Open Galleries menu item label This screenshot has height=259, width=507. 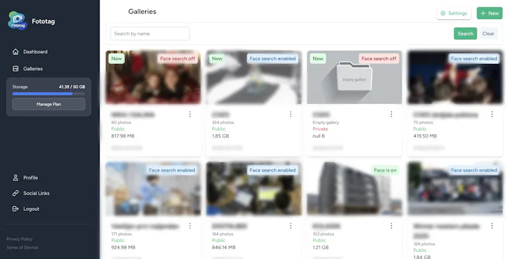click(x=33, y=68)
